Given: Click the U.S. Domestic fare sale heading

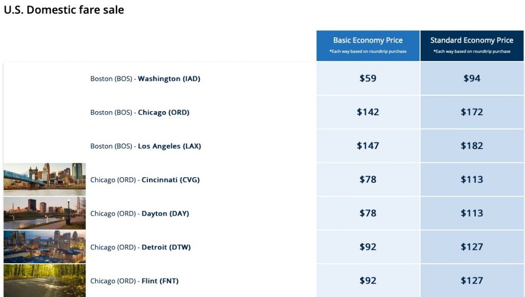Looking at the screenshot, I should coord(64,10).
